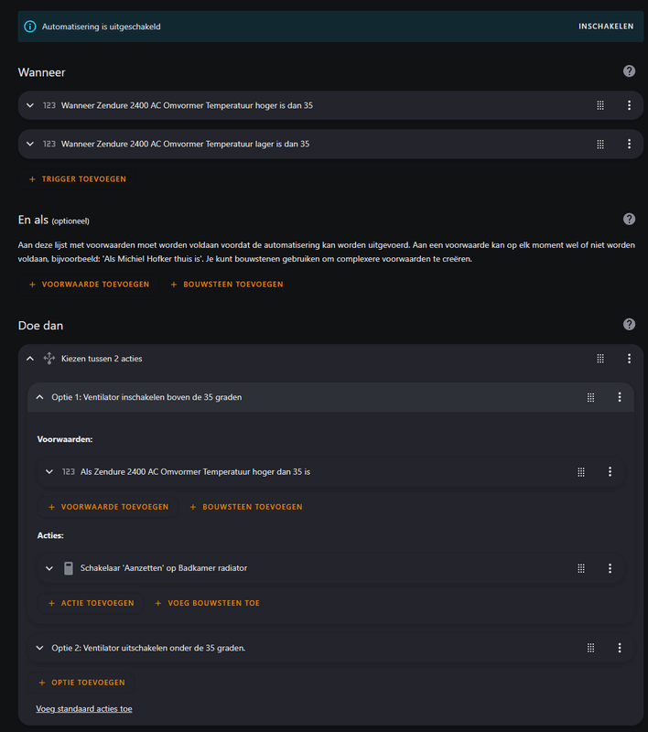648x732 pixels.
Task: Click the 123 icon on the 'Als Zendure' voorwaarde
Action: coord(69,471)
